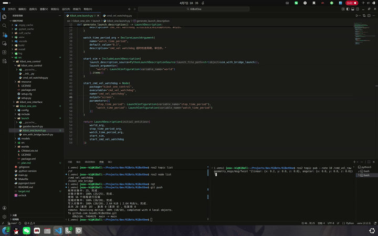This screenshot has height=236, width=378.
Task: Open the Search view in activity bar
Action: coord(5,25)
